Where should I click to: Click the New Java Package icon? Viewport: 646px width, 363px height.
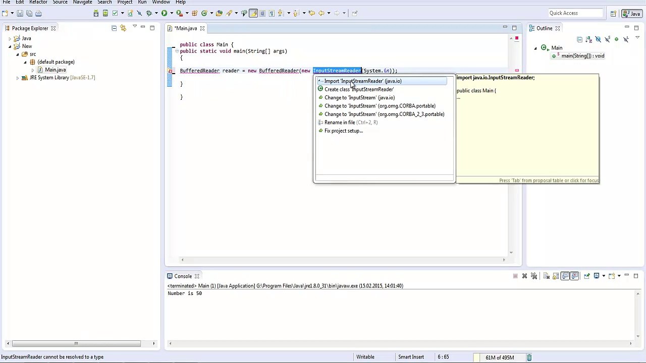(x=194, y=13)
